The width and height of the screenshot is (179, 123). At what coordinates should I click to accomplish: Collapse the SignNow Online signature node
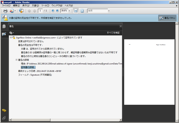coord(11,37)
